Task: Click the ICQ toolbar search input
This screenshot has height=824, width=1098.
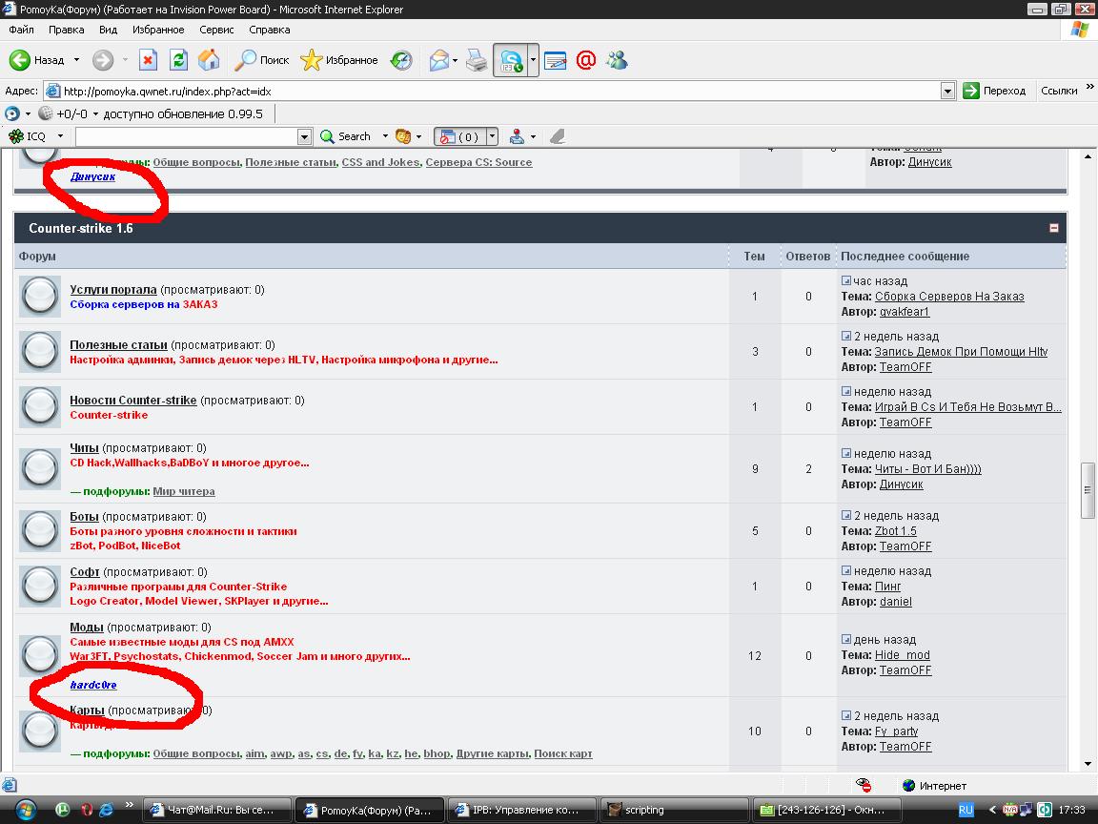Action: (186, 136)
